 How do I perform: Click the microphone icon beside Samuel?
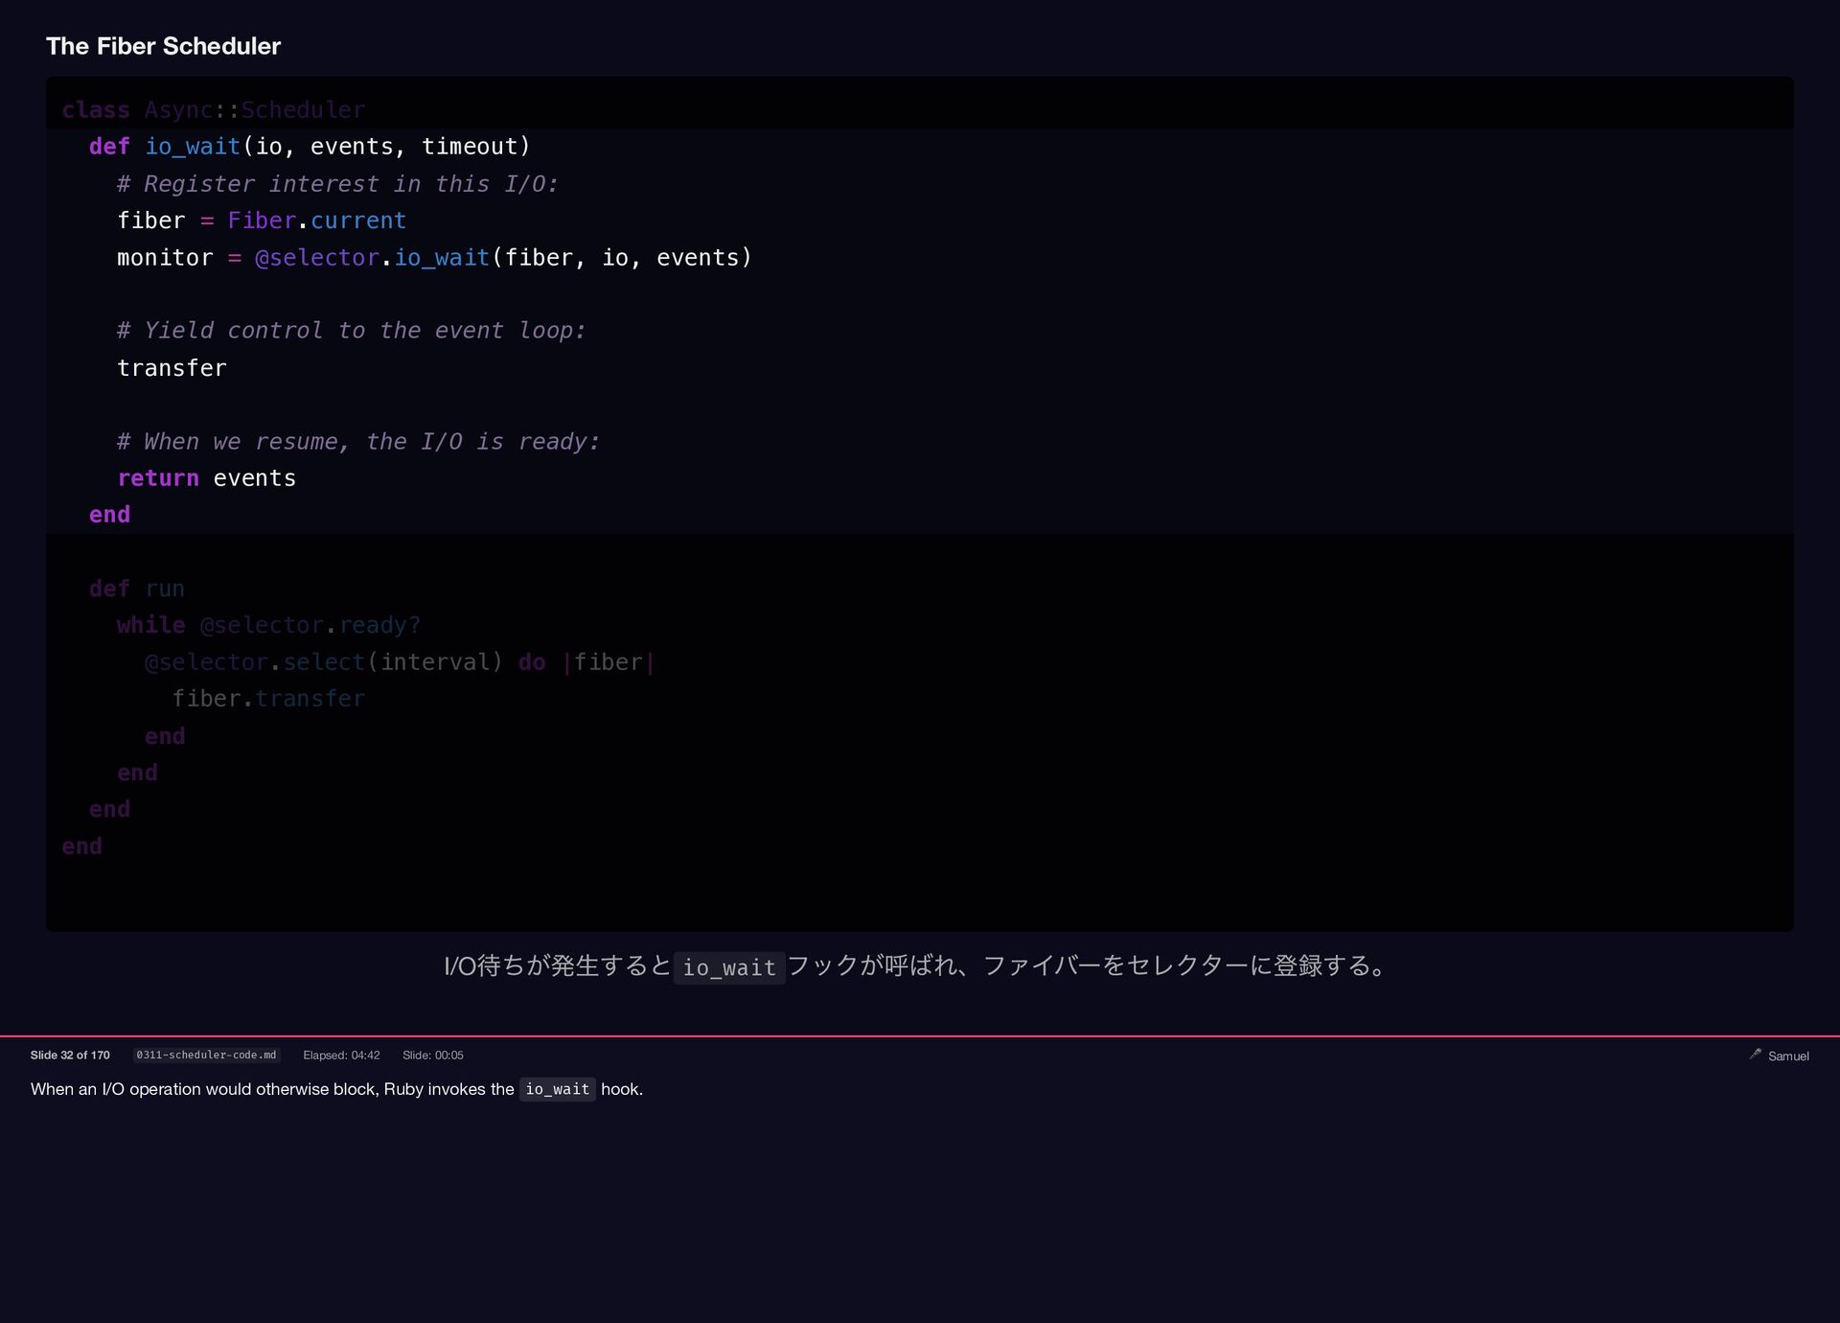(1755, 1054)
